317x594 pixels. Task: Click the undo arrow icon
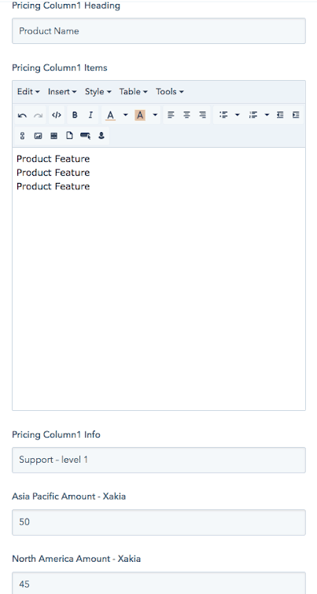click(x=22, y=115)
